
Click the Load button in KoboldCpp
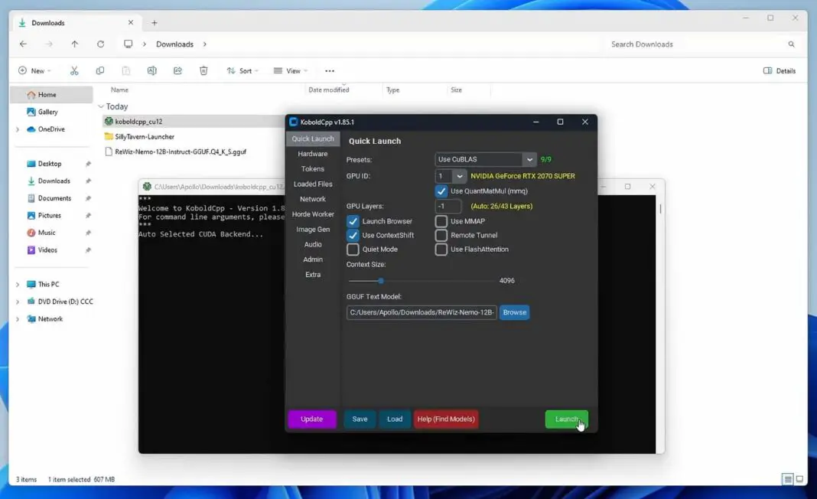tap(395, 419)
